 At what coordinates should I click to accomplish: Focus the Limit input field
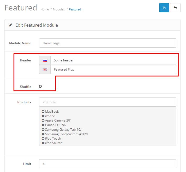tap(107, 164)
